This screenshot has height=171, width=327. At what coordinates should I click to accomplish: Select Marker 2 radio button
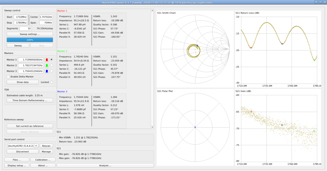pos(51,65)
